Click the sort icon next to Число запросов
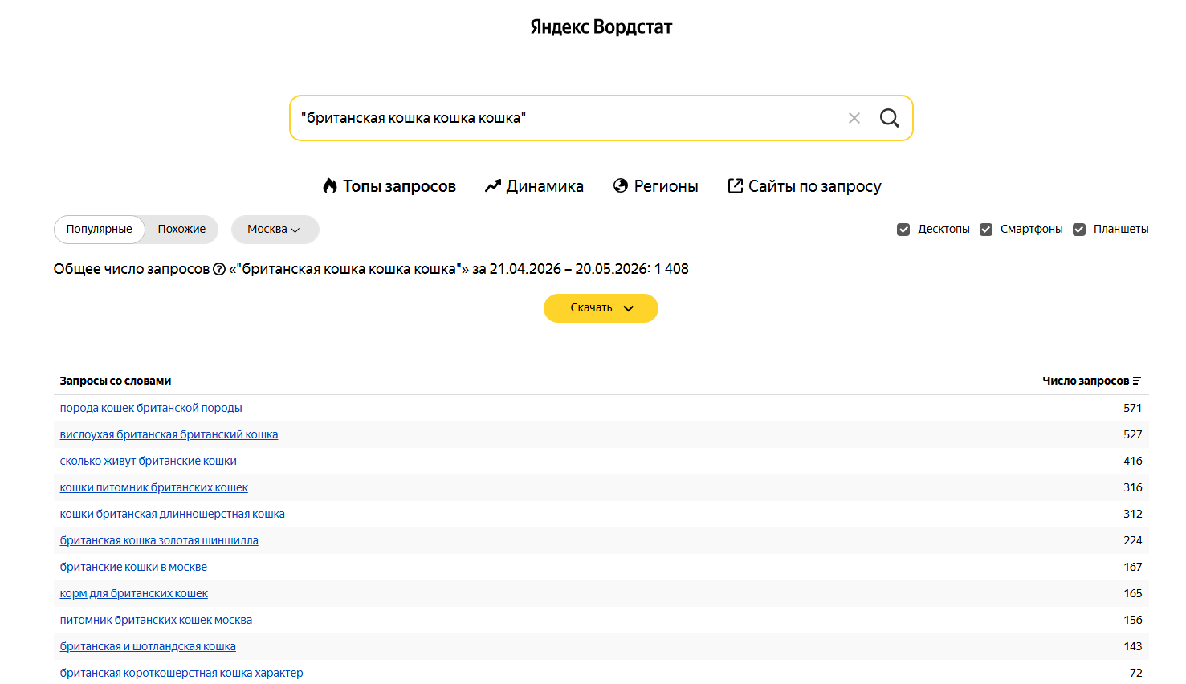The image size is (1186, 684). coord(1137,381)
